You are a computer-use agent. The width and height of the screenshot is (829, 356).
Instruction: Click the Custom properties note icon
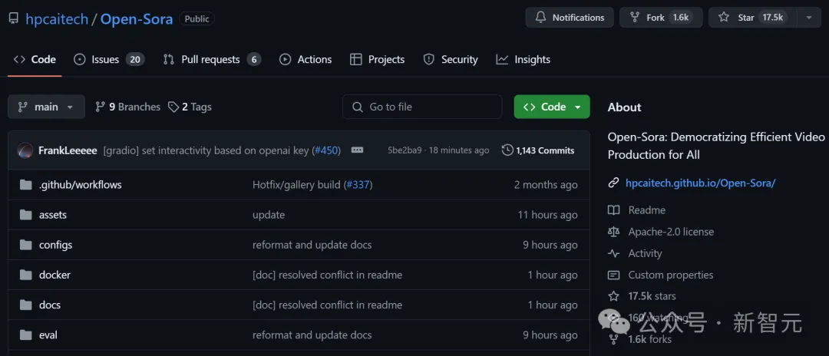click(614, 275)
